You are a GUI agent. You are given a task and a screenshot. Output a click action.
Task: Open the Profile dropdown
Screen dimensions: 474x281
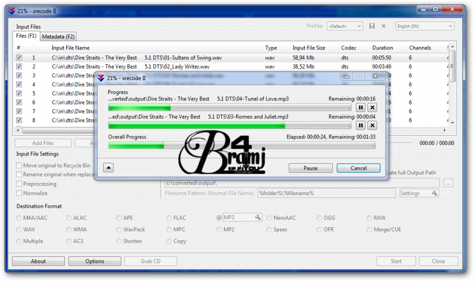tap(345, 26)
